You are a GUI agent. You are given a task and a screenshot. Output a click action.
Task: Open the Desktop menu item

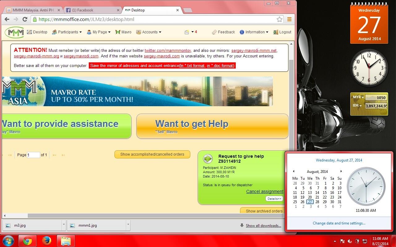coord(37,32)
